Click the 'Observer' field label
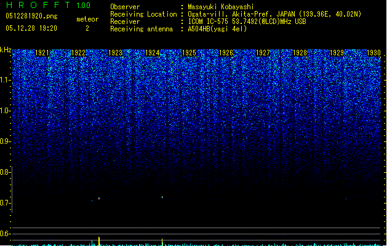 point(125,7)
